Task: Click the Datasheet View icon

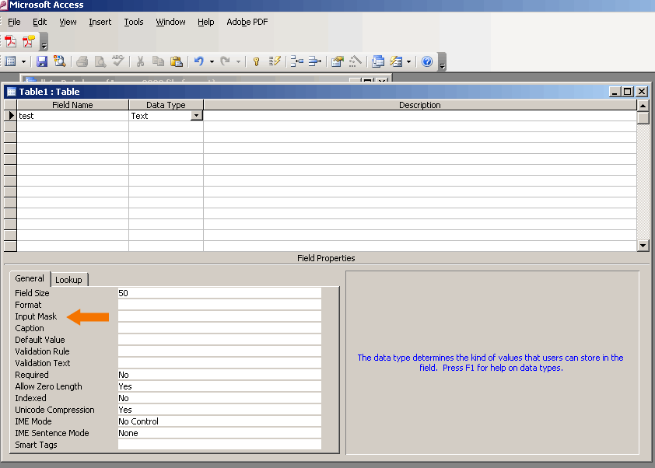Action: pyautogui.click(x=10, y=61)
